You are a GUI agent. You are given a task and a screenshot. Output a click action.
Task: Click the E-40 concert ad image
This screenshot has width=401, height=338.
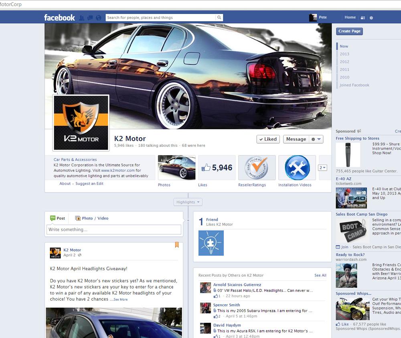tap(351, 198)
